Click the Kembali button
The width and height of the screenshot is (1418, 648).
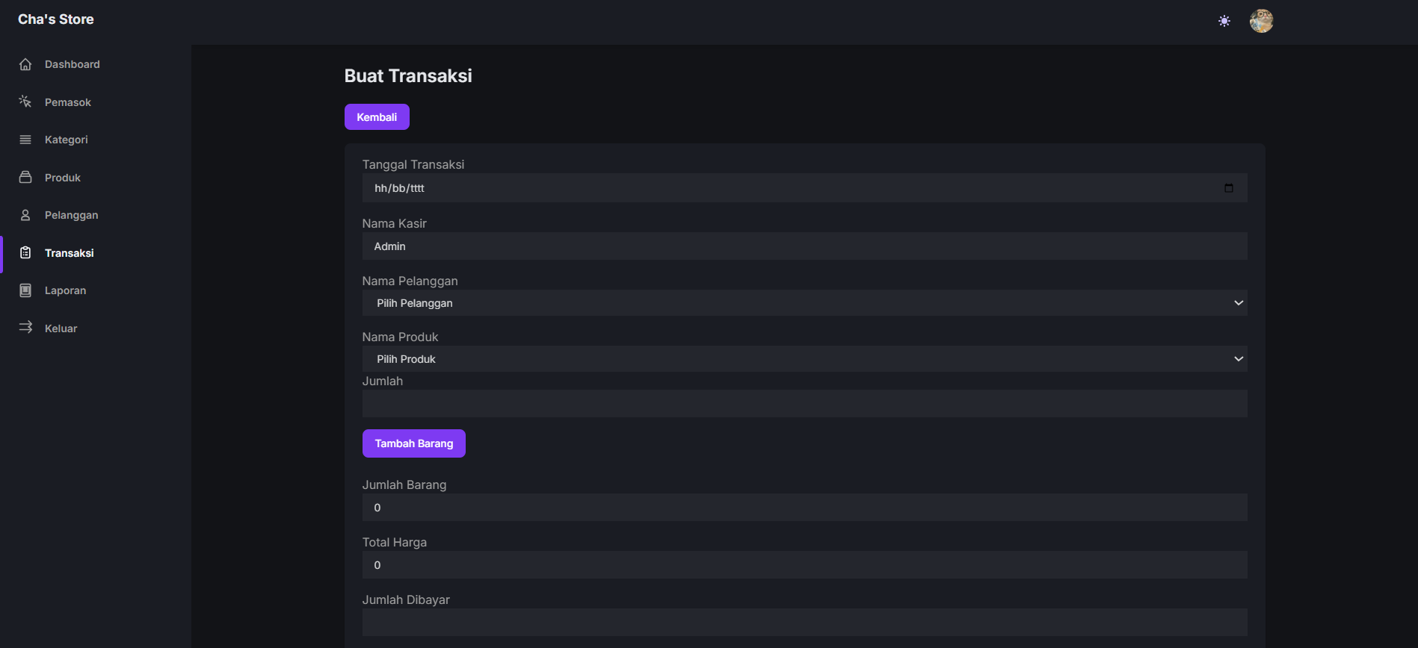click(377, 117)
